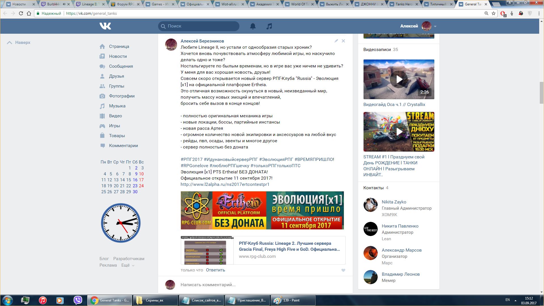Click the Музыка note icon in sidebar
The width and height of the screenshot is (544, 306).
102,106
